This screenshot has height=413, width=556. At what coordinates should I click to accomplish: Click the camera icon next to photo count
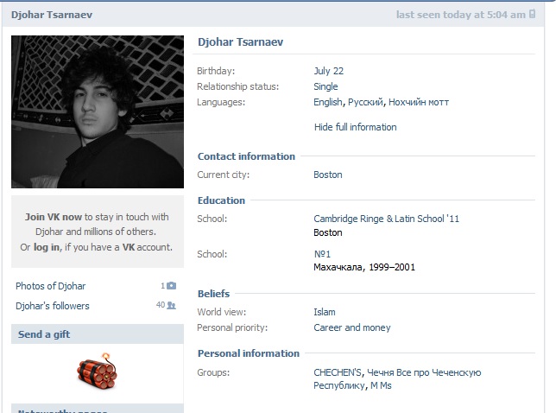point(171,286)
